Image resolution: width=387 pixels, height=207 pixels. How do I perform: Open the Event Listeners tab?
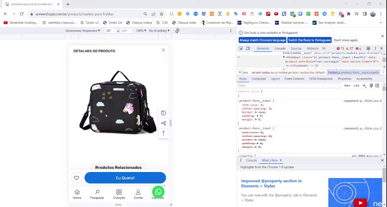294,79
